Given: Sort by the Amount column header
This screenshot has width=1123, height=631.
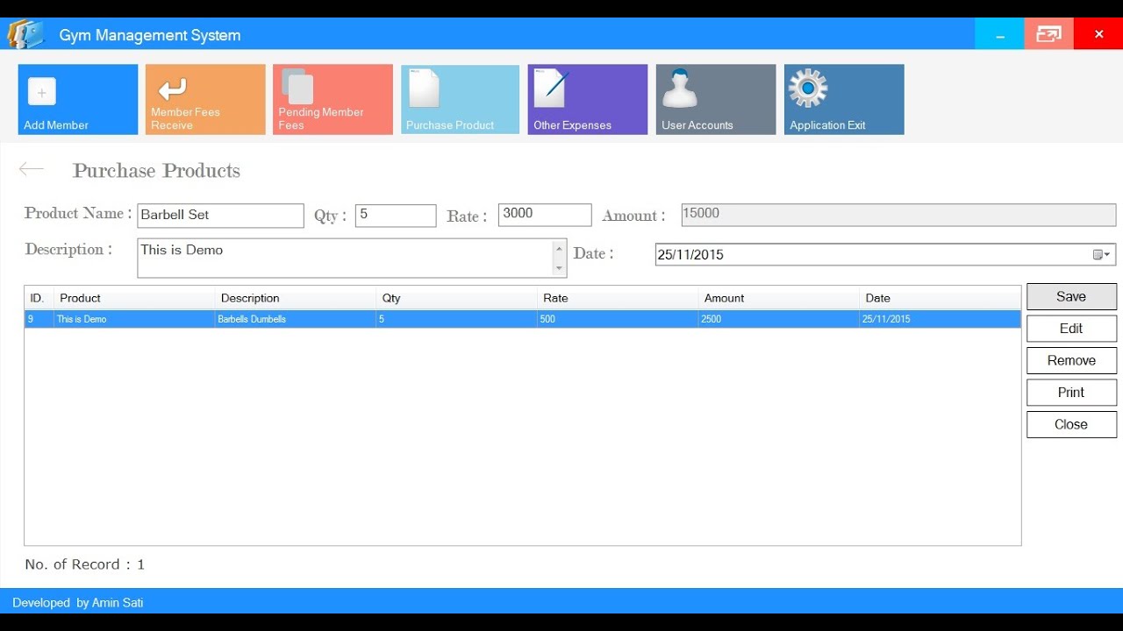Looking at the screenshot, I should 779,298.
